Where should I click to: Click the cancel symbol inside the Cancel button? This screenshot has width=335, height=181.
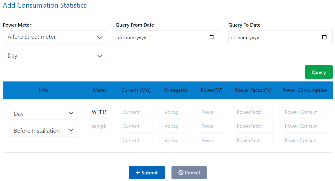pos(181,172)
